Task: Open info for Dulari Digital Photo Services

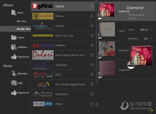Action: (92, 55)
